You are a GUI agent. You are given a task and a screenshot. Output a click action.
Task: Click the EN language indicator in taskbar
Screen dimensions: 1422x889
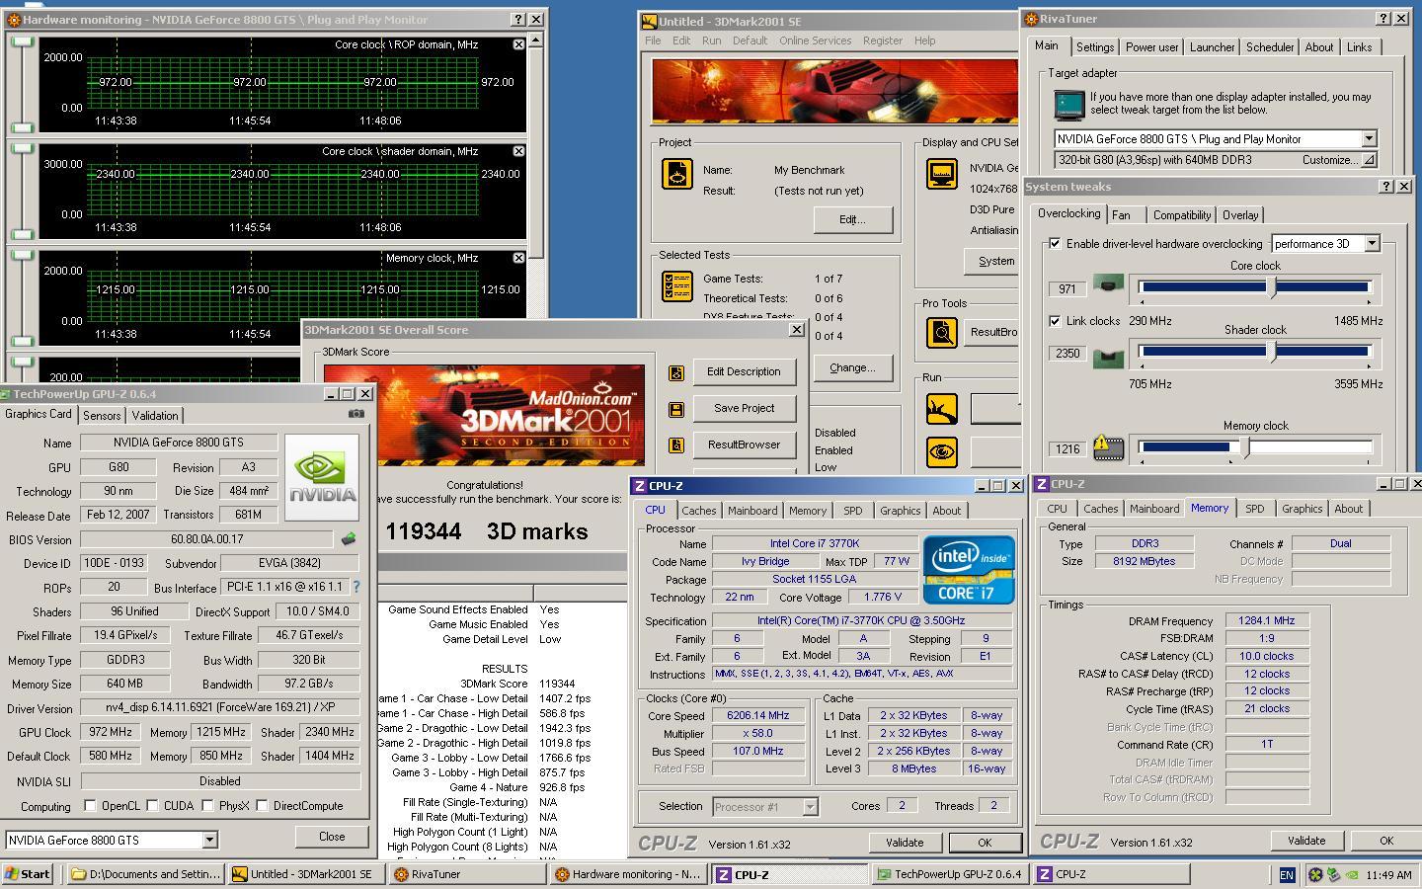[1287, 874]
